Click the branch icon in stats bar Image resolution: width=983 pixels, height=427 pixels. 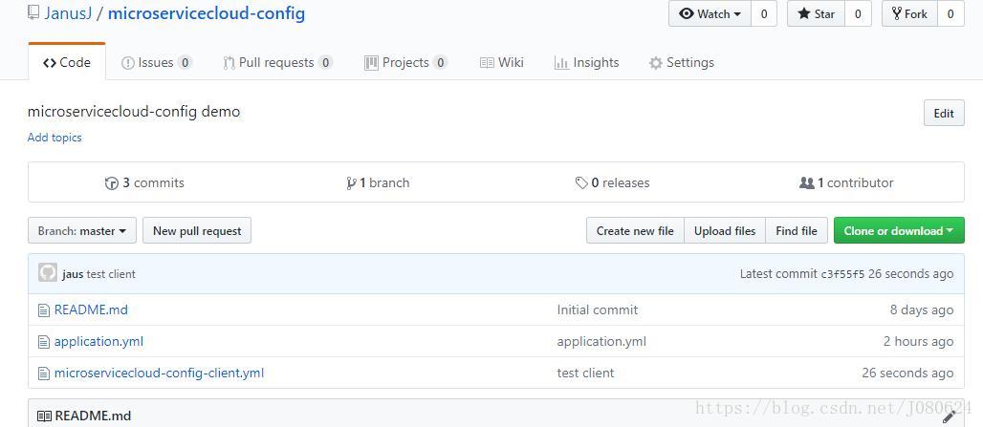pos(351,183)
